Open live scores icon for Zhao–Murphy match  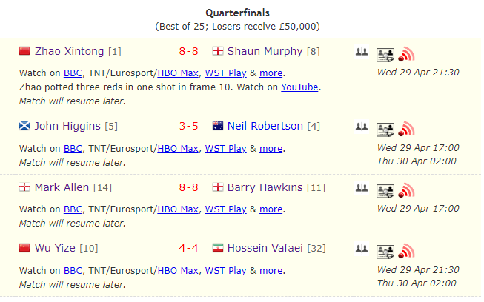coord(405,54)
